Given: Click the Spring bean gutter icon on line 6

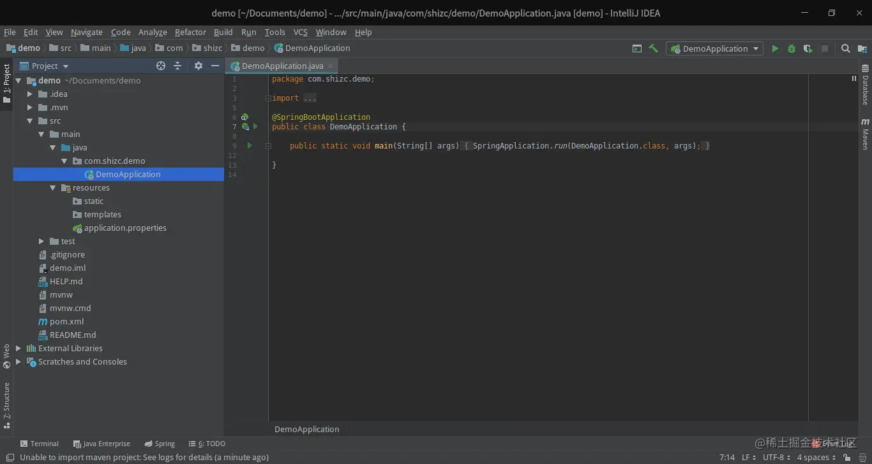Looking at the screenshot, I should [244, 117].
